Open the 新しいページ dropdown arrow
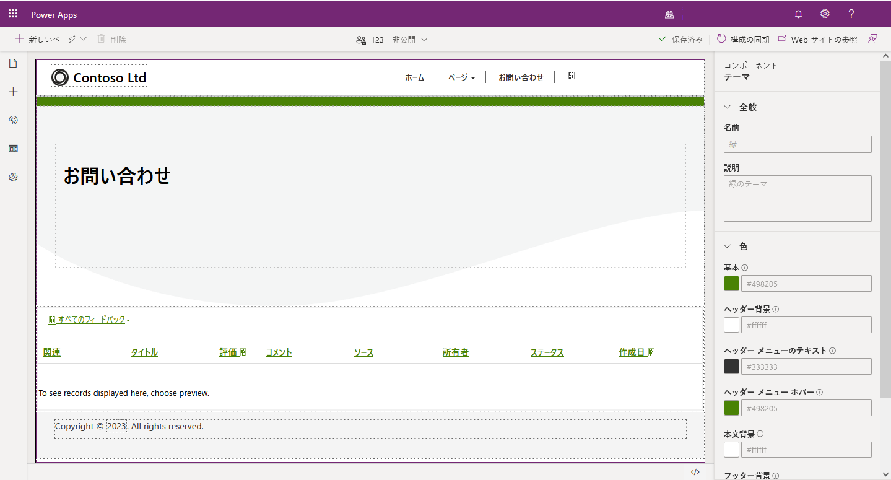This screenshot has height=480, width=891. coord(84,39)
